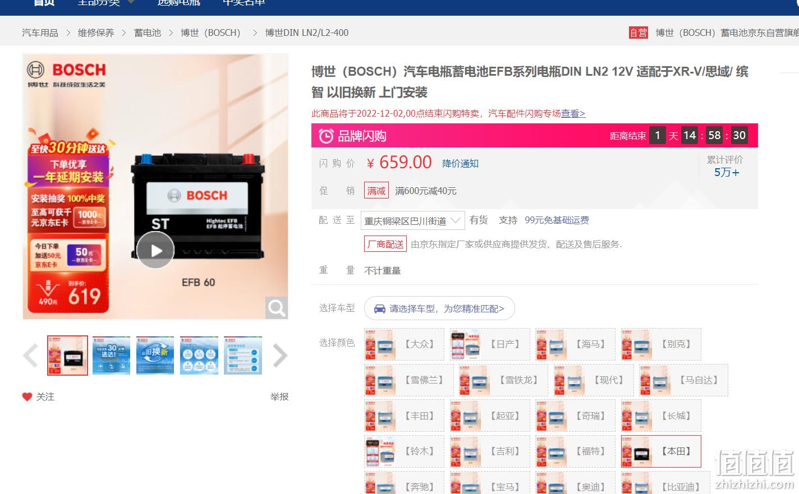Image resolution: width=799 pixels, height=494 pixels.
Task: Choose the 马自达 option
Action: coord(683,380)
